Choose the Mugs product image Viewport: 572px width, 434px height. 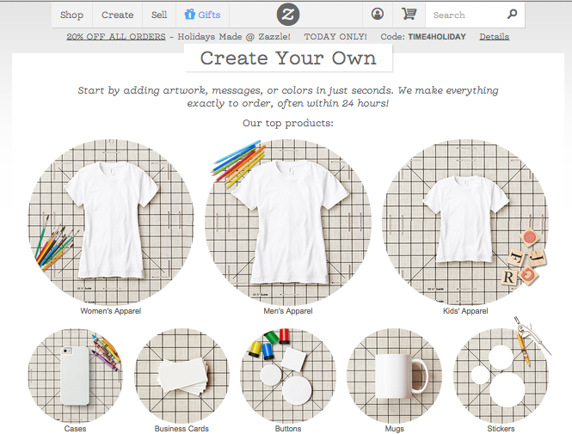pos(394,376)
